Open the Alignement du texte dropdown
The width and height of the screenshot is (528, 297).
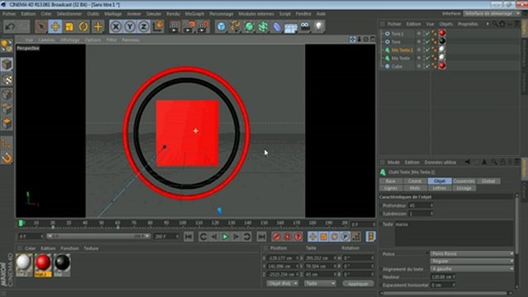pos(472,269)
